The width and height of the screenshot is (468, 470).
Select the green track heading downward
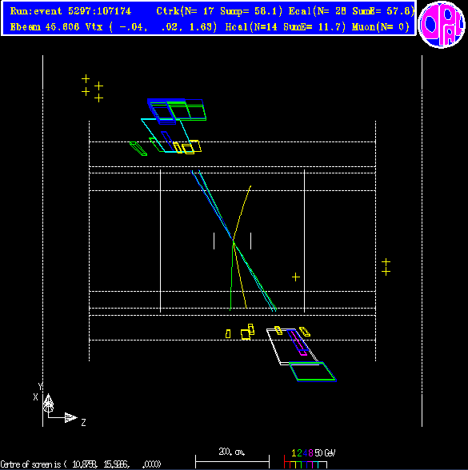(x=231, y=275)
